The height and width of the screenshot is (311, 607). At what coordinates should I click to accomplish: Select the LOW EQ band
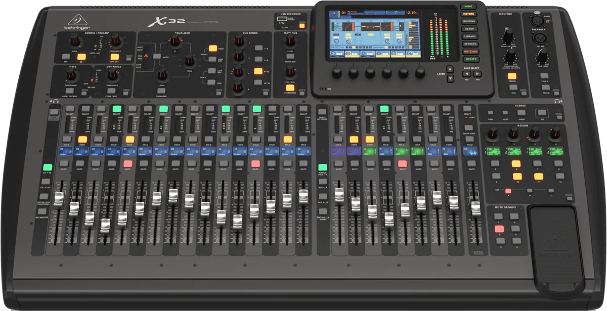click(x=212, y=83)
